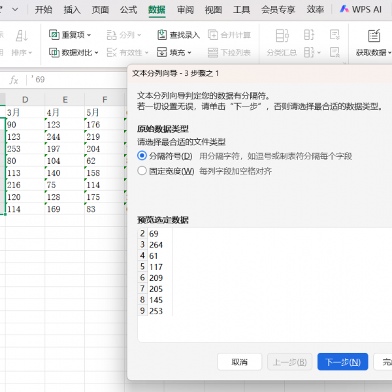Screen dimensions: 392x392
Task: Click the 分类汇总 subtotal icon
Action: click(x=282, y=36)
